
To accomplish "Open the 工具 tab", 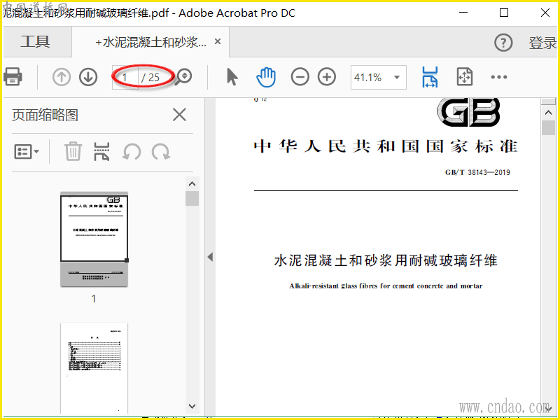I will tap(36, 42).
